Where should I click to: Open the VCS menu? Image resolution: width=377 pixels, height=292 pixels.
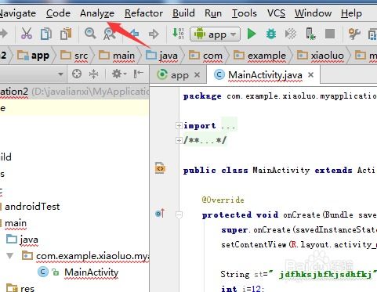276,13
